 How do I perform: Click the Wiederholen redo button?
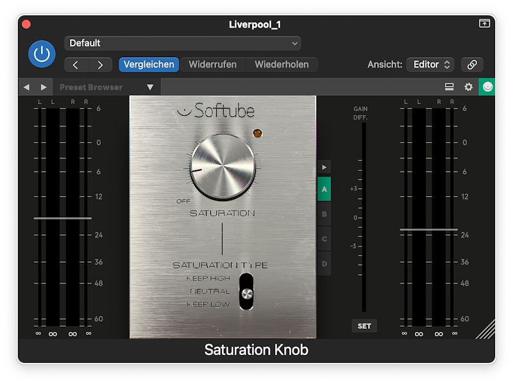click(282, 65)
